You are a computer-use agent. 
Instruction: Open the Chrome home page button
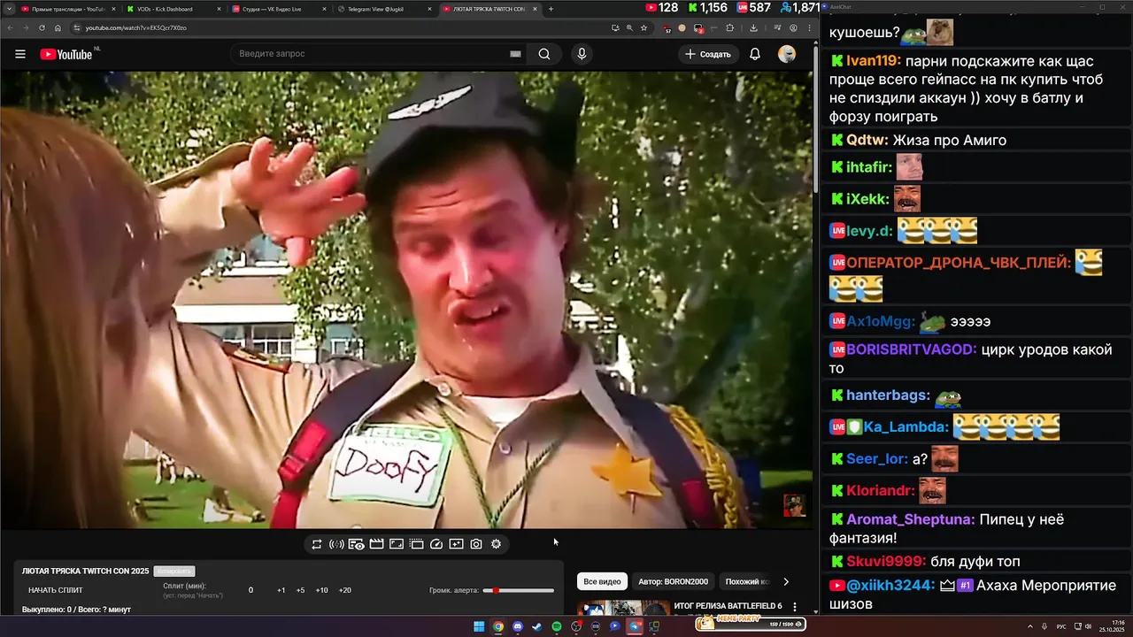pyautogui.click(x=58, y=27)
